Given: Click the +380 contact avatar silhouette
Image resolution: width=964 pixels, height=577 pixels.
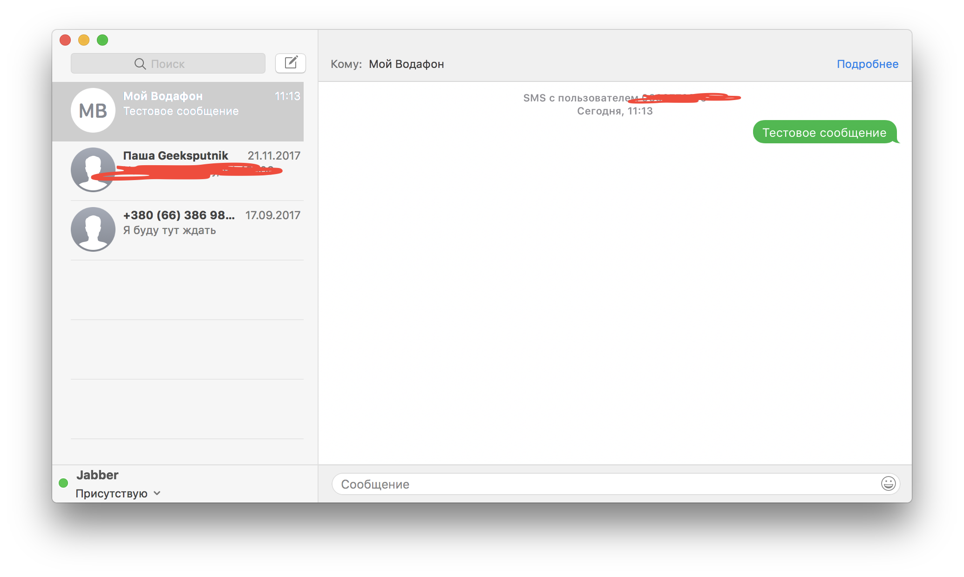Looking at the screenshot, I should [93, 229].
